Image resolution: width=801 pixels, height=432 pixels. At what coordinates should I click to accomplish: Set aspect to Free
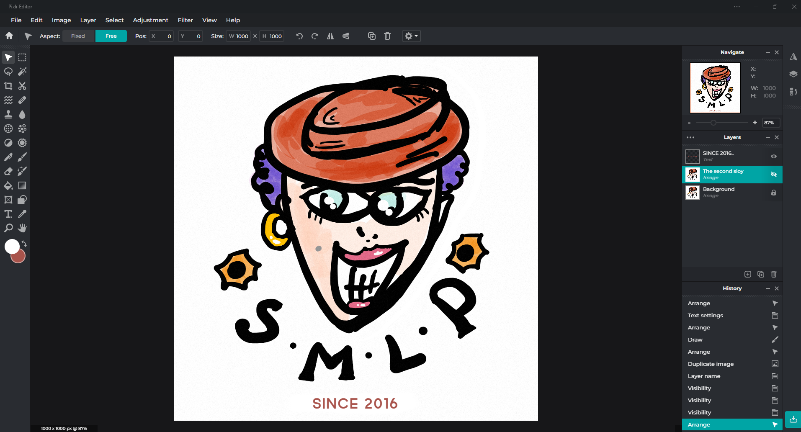111,36
